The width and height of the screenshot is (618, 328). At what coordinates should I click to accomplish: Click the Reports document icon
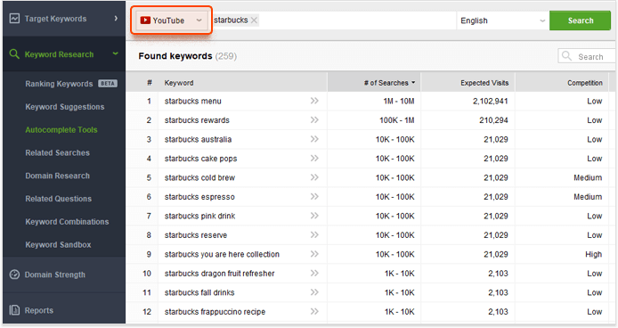pyautogui.click(x=14, y=310)
